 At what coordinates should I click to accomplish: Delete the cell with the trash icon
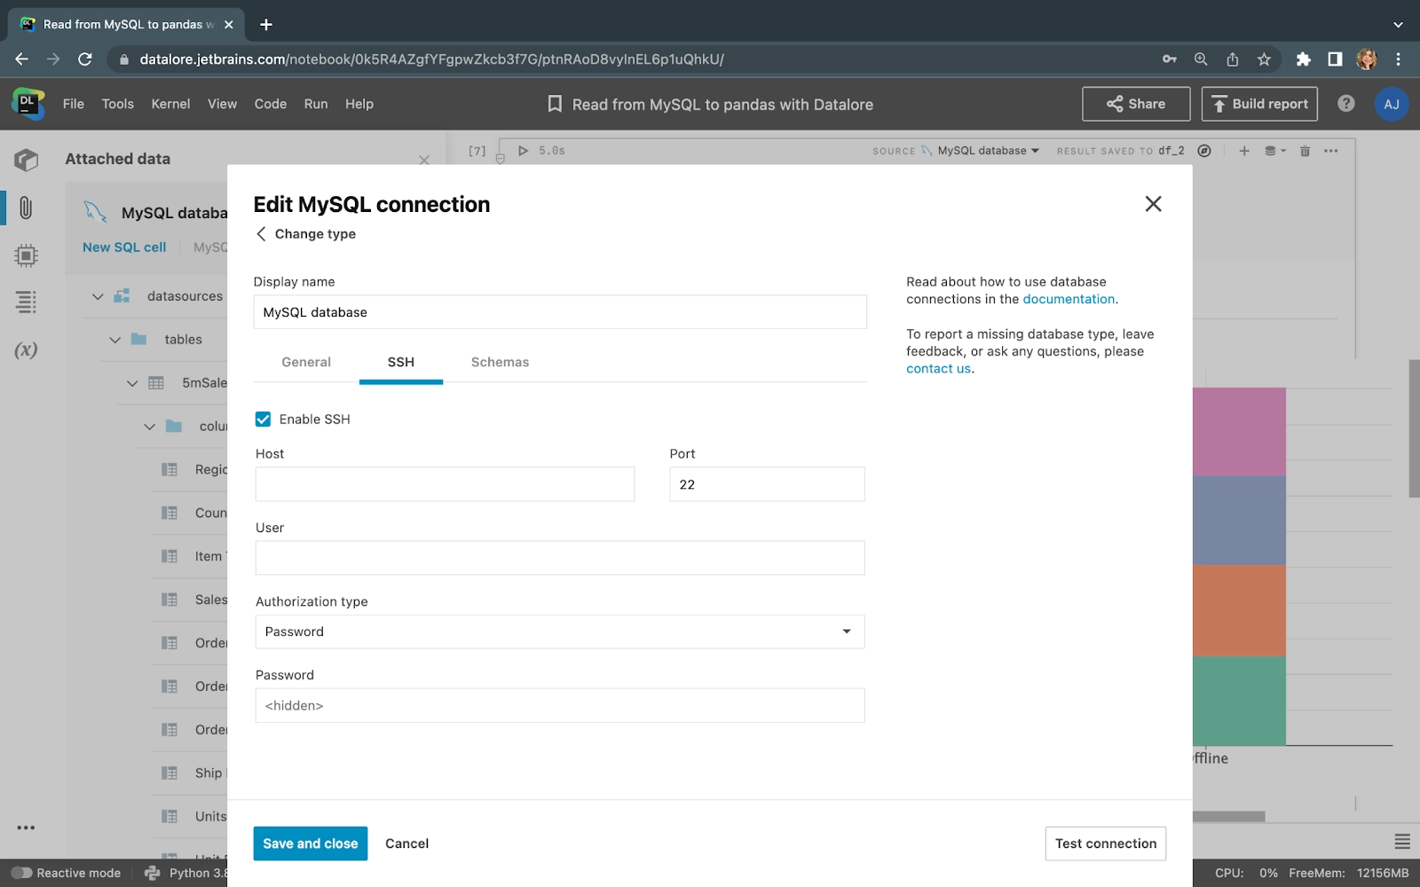(x=1305, y=151)
